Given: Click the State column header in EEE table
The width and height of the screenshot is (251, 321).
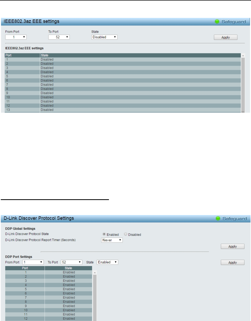Looking at the screenshot, I should point(141,55).
